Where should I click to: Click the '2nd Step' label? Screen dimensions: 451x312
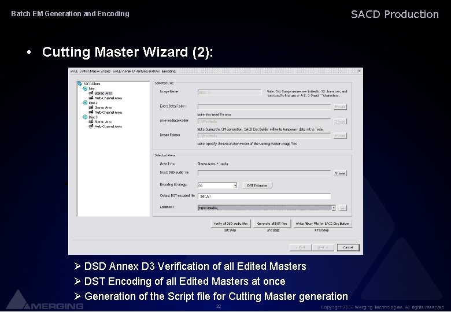point(273,230)
